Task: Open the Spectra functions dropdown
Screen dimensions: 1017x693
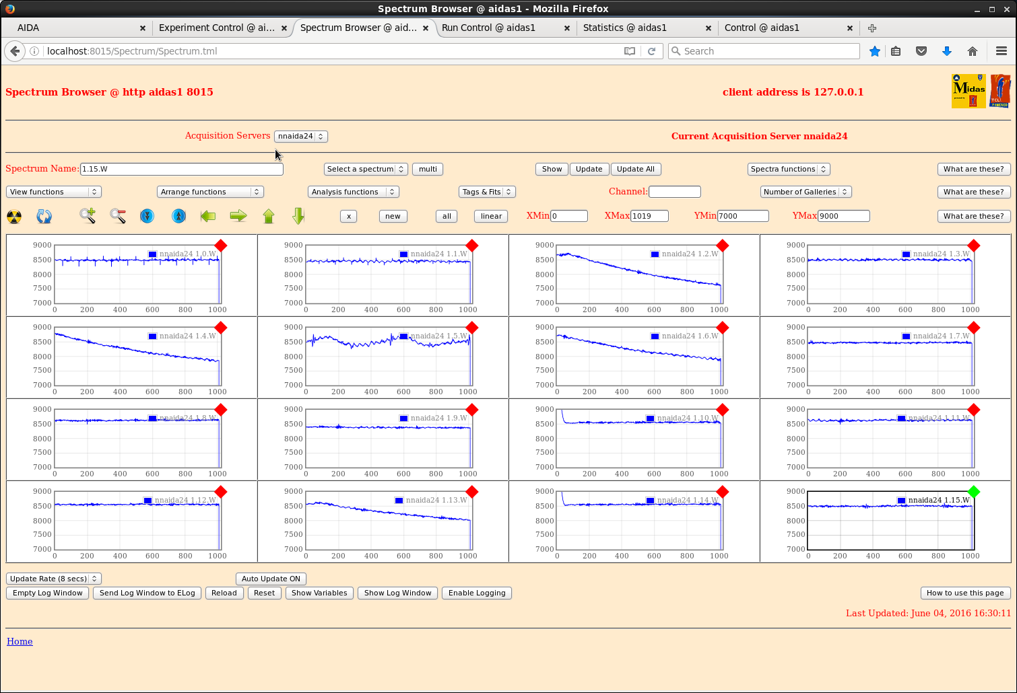Action: coord(789,169)
